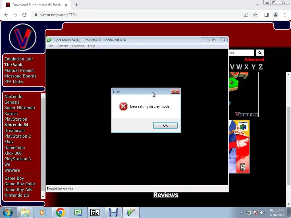Bookmark this page with the star icon
This screenshot has height=218, width=291.
coord(255,15)
